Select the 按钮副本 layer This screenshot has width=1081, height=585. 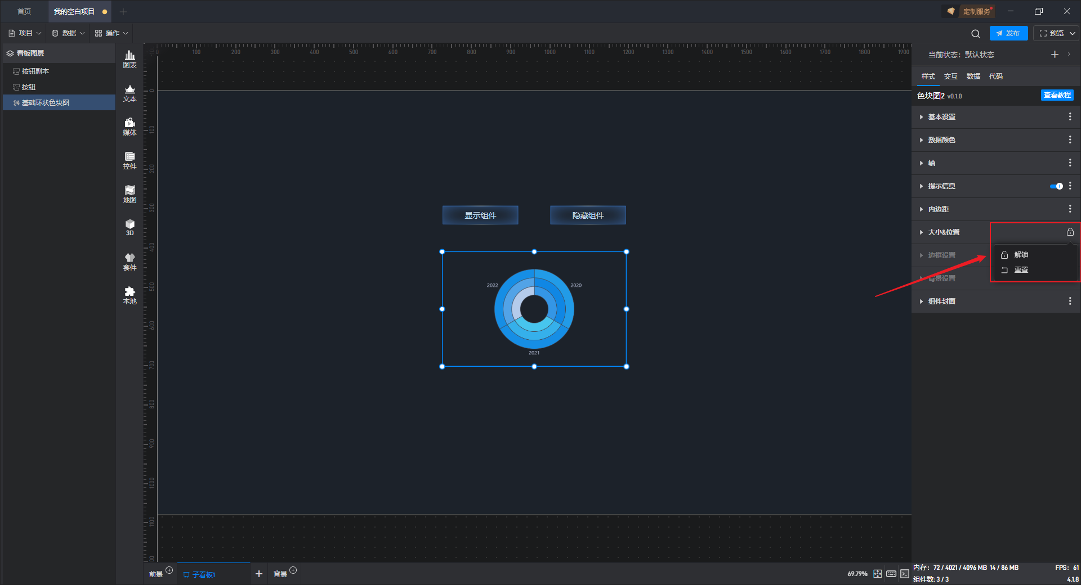point(35,71)
